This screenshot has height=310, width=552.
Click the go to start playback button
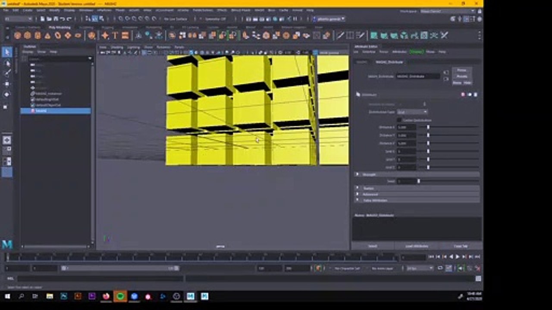[431, 257]
